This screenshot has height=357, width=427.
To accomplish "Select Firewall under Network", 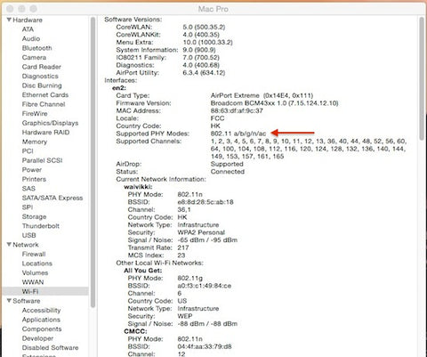I will coord(34,254).
